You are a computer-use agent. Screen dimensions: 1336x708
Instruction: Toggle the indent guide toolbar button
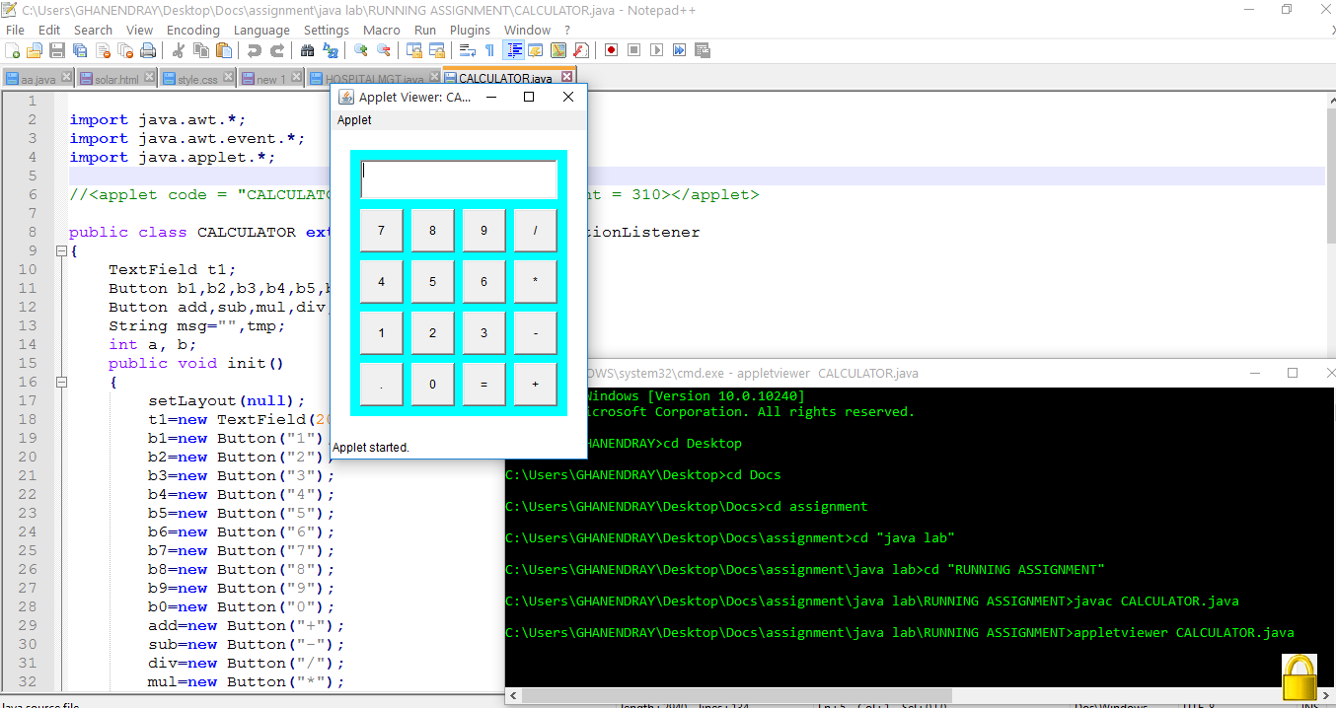(x=513, y=50)
